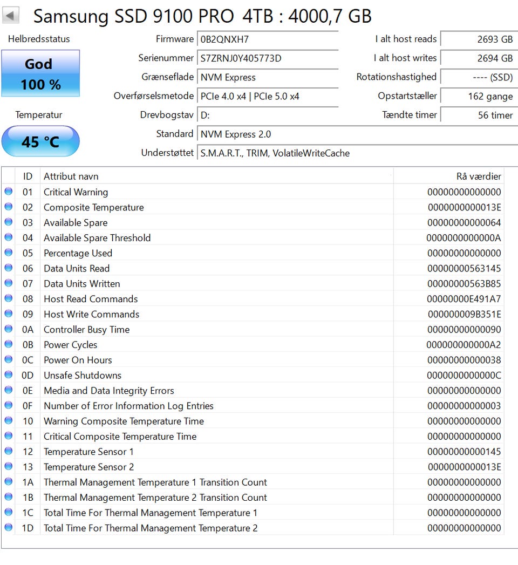
Task: Click the Standard field NVM Express 2.0
Action: coord(357,134)
